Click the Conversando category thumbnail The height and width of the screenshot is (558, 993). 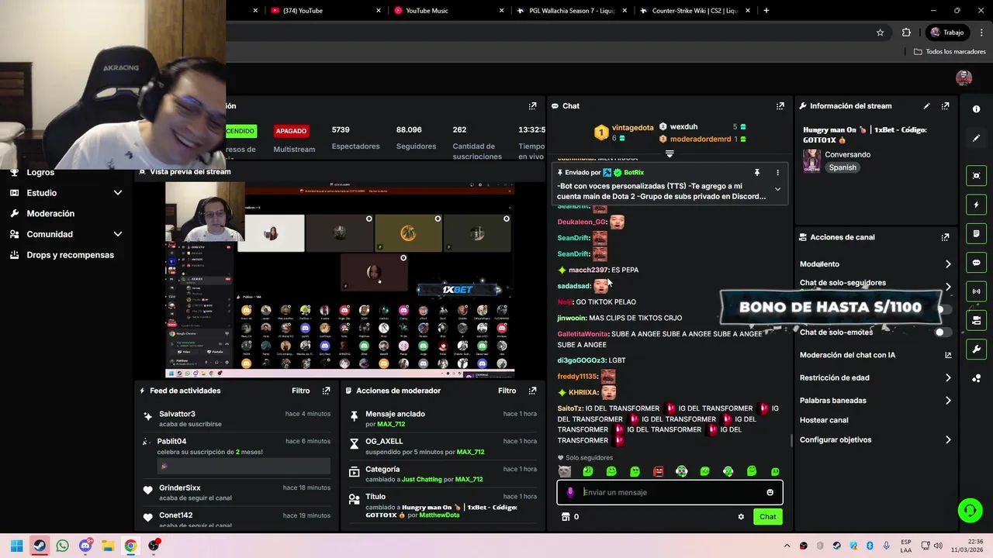pos(811,160)
